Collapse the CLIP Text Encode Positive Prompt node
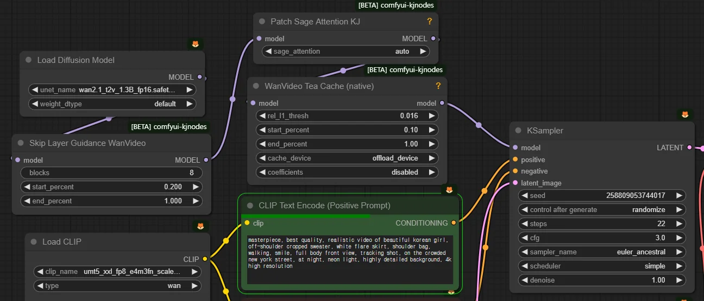This screenshot has width=704, height=301. point(250,206)
